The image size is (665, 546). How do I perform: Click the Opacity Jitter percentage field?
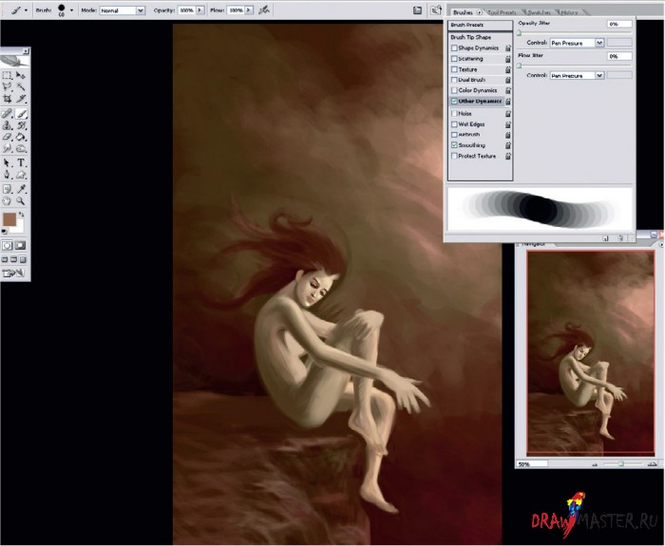(x=619, y=24)
